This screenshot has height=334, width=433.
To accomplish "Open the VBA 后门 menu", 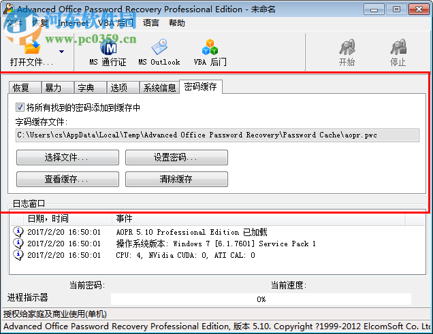I will click(116, 23).
